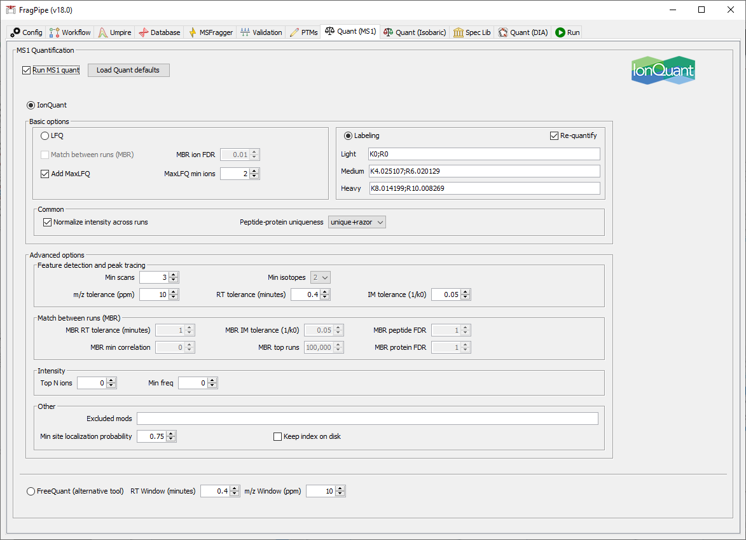Click the Quant (MS1) scales icon
This screenshot has width=746, height=540.
pyautogui.click(x=329, y=31)
